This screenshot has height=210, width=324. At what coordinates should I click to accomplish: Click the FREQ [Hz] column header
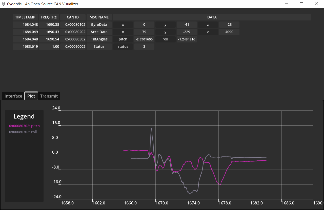point(49,17)
